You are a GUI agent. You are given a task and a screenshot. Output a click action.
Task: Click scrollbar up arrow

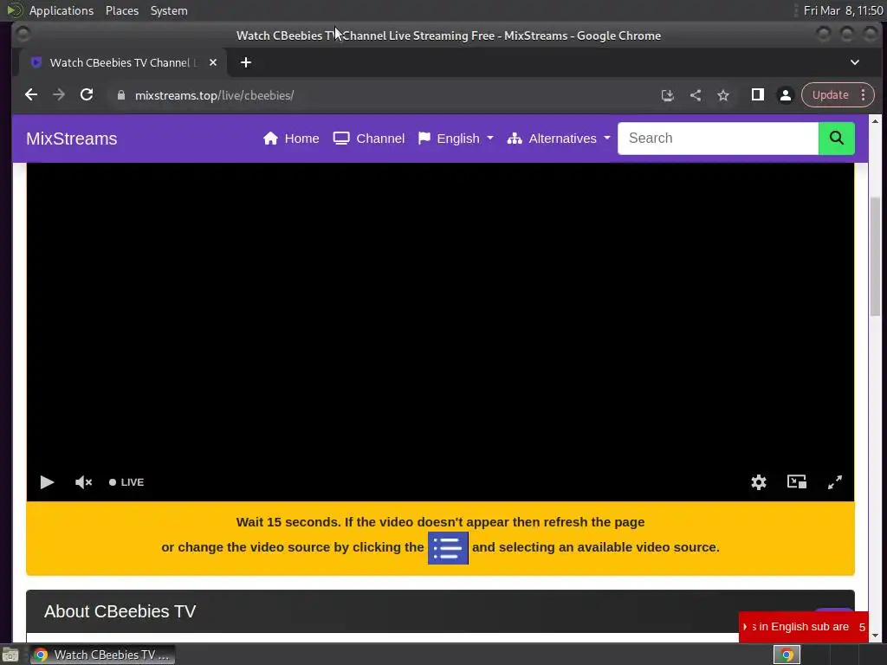click(875, 121)
